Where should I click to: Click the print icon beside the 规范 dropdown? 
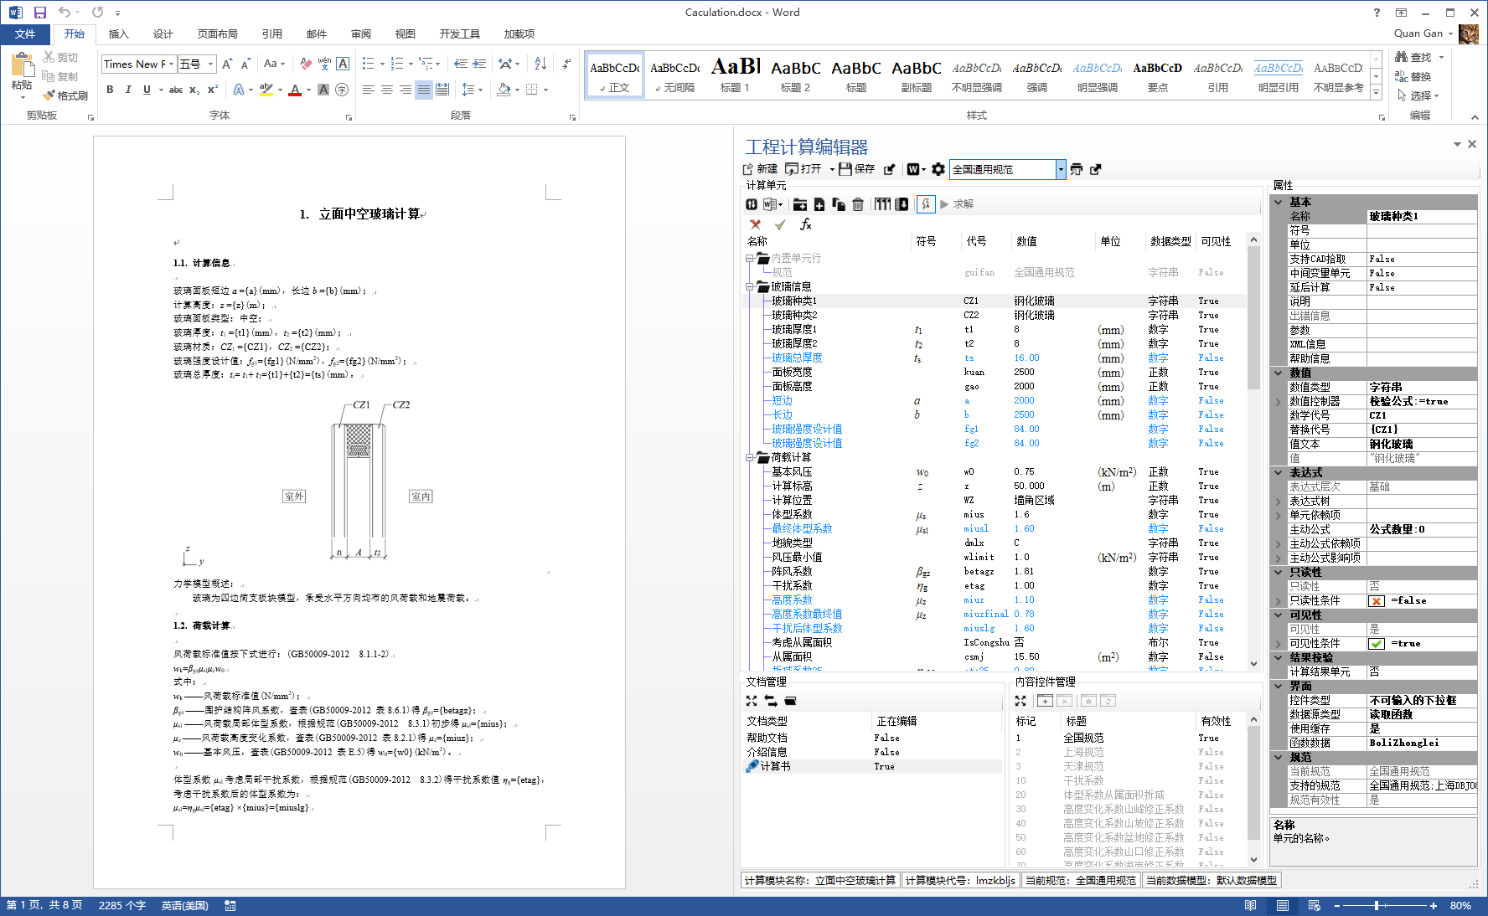[x=1077, y=169]
